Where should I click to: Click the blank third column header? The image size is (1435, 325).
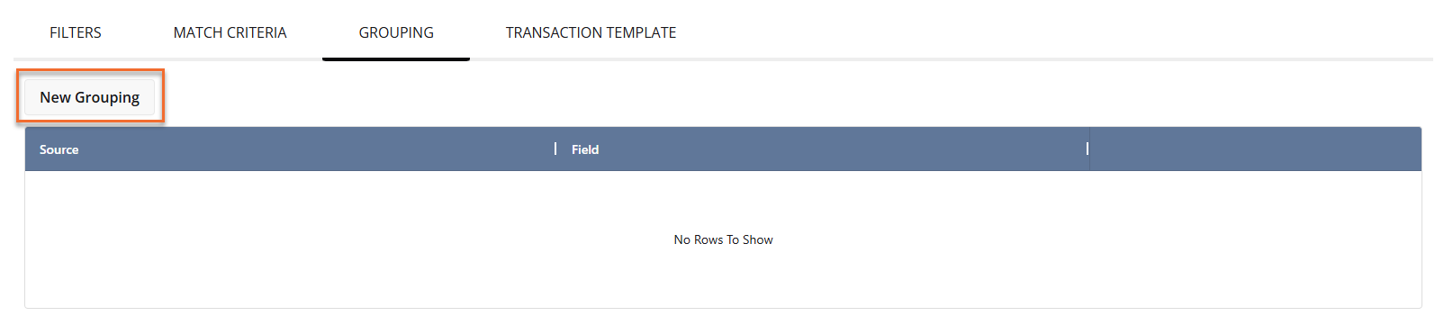click(x=1255, y=149)
